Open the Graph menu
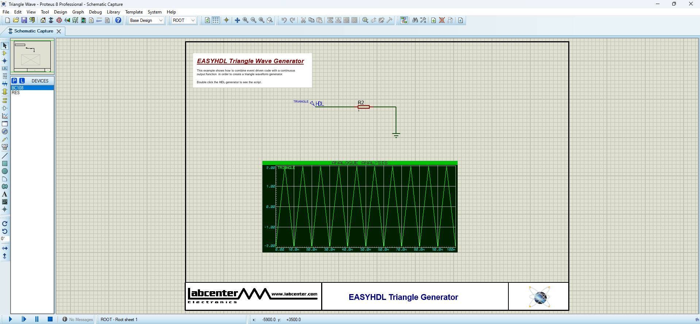The height and width of the screenshot is (324, 700). coord(78,12)
